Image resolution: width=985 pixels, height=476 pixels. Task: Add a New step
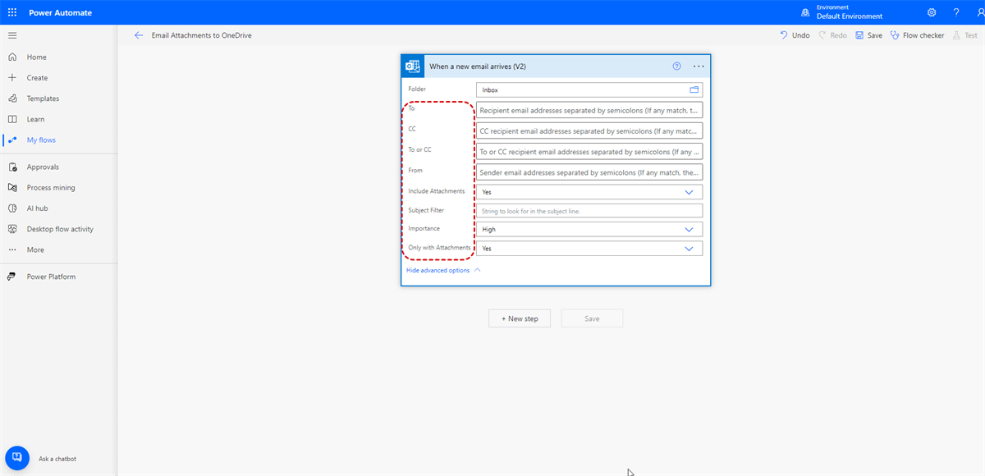pyautogui.click(x=520, y=318)
